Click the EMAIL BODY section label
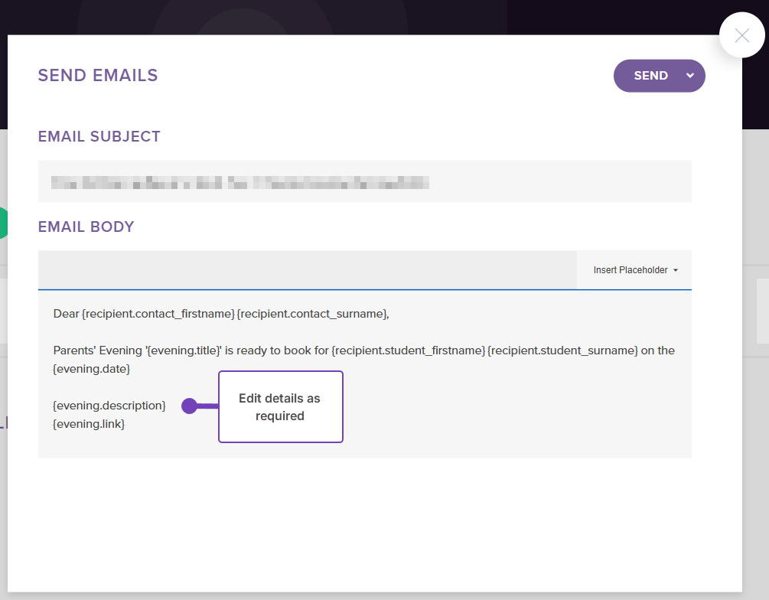The width and height of the screenshot is (769, 600). point(86,227)
